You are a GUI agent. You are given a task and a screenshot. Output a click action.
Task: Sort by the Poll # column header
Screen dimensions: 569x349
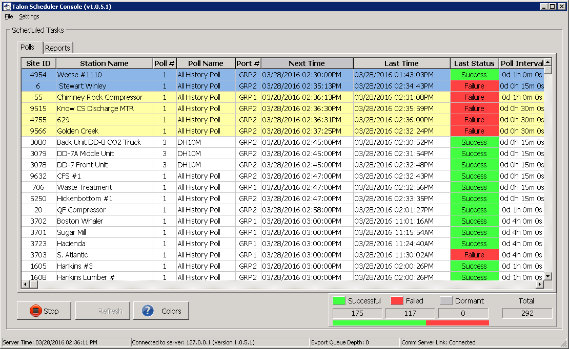point(165,63)
